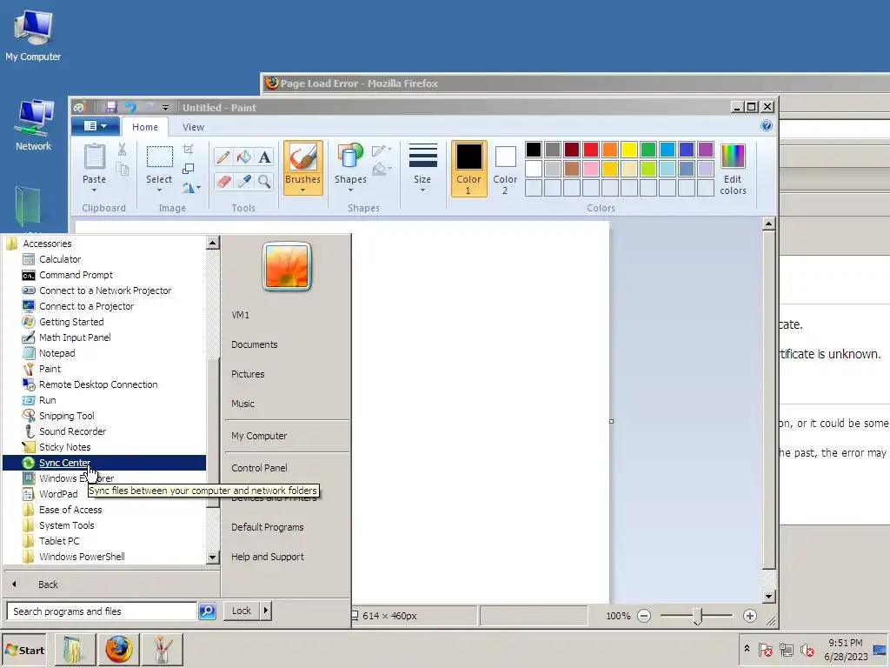The width and height of the screenshot is (890, 668).
Task: Open the Paint file menu dropdown button
Action: [x=96, y=126]
